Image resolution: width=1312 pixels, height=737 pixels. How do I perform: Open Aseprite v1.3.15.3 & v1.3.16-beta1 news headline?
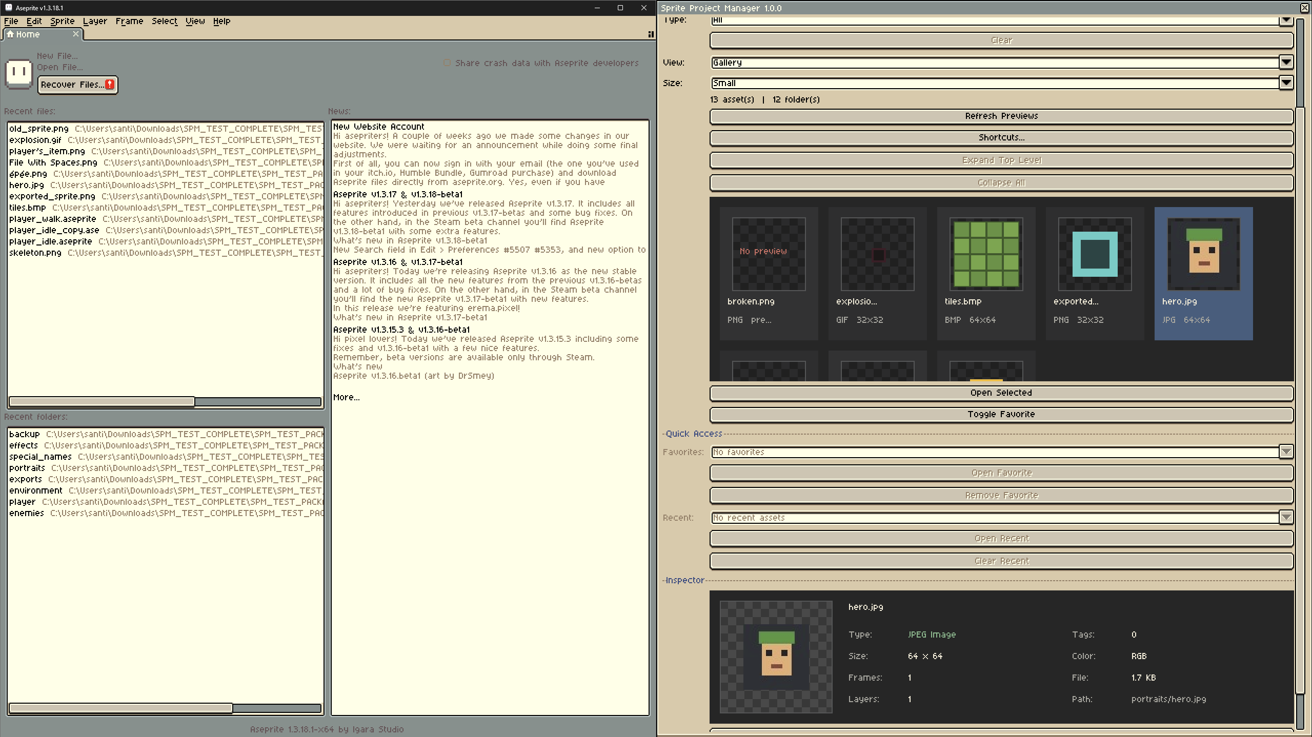(401, 330)
